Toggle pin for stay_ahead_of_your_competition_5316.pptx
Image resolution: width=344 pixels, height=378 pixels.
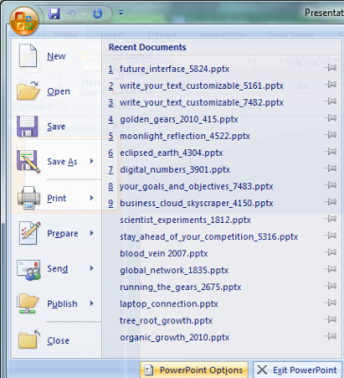tap(331, 235)
